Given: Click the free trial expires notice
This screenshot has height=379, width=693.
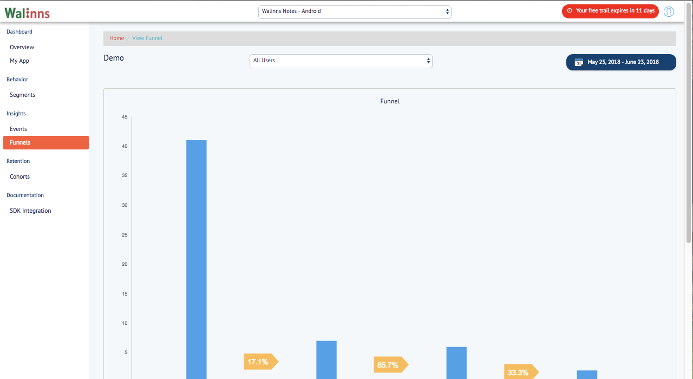Looking at the screenshot, I should [x=610, y=11].
